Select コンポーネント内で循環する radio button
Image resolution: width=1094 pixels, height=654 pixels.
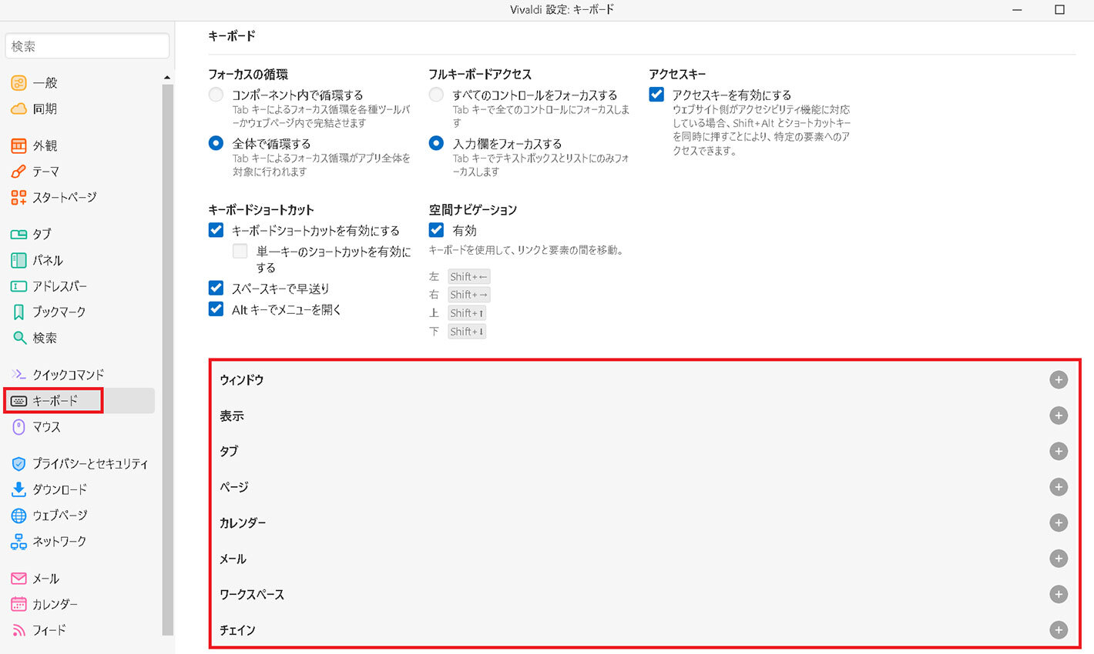click(216, 95)
